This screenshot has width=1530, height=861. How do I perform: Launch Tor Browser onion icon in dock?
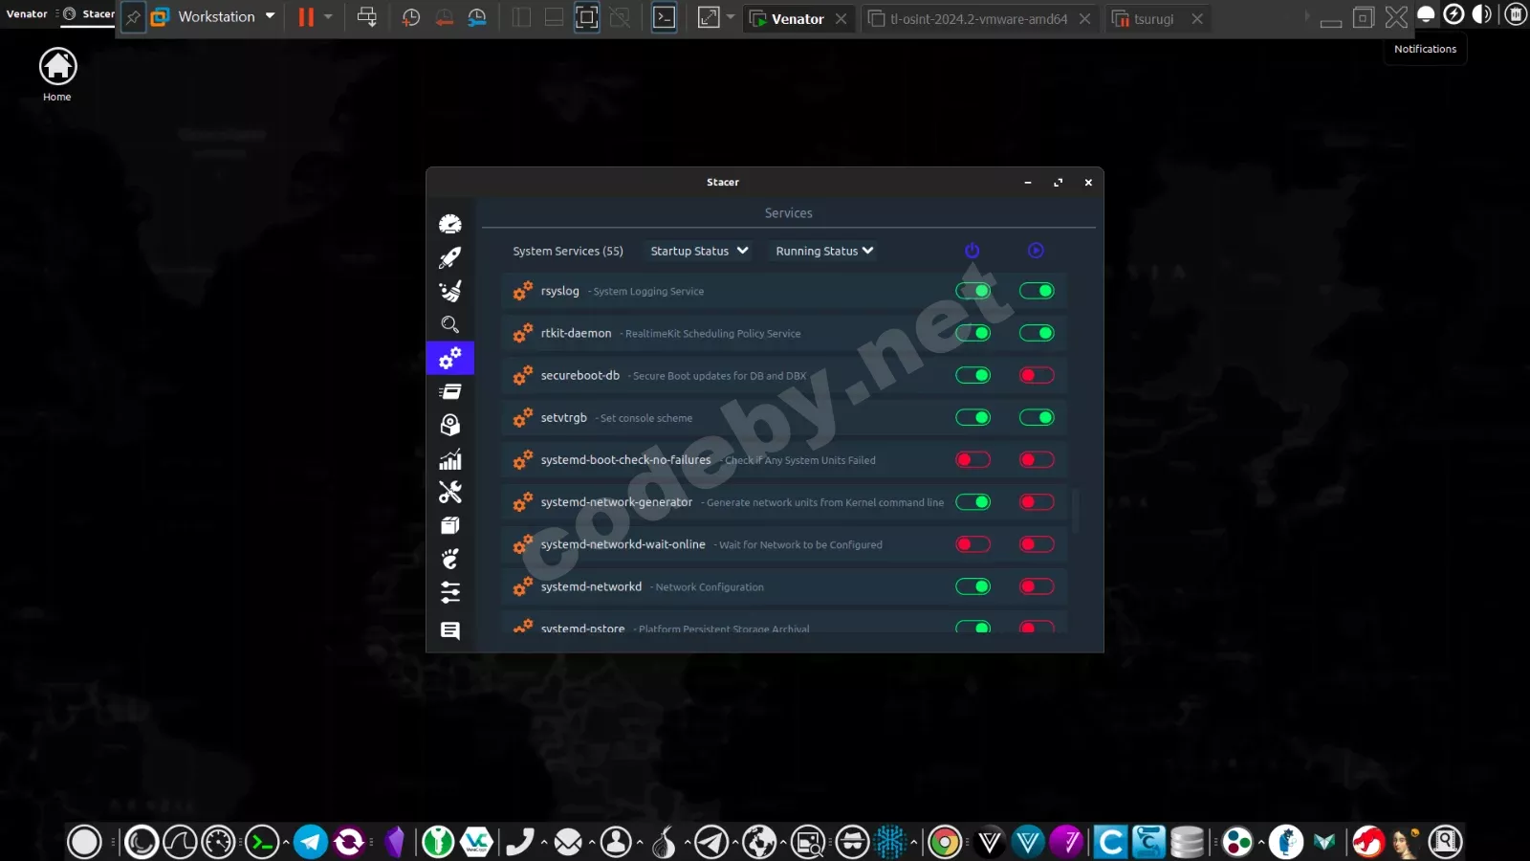(664, 842)
